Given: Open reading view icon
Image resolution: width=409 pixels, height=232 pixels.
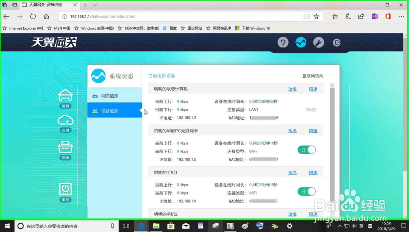Looking at the screenshot, I should (x=306, y=16).
